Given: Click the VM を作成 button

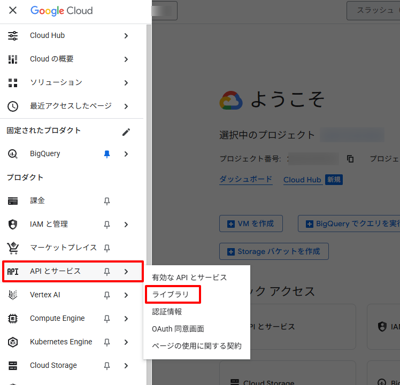Looking at the screenshot, I should click(251, 224).
